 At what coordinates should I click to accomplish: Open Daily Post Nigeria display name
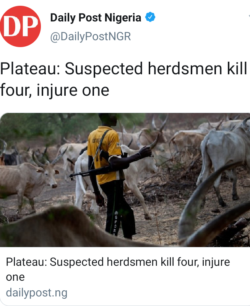click(96, 18)
